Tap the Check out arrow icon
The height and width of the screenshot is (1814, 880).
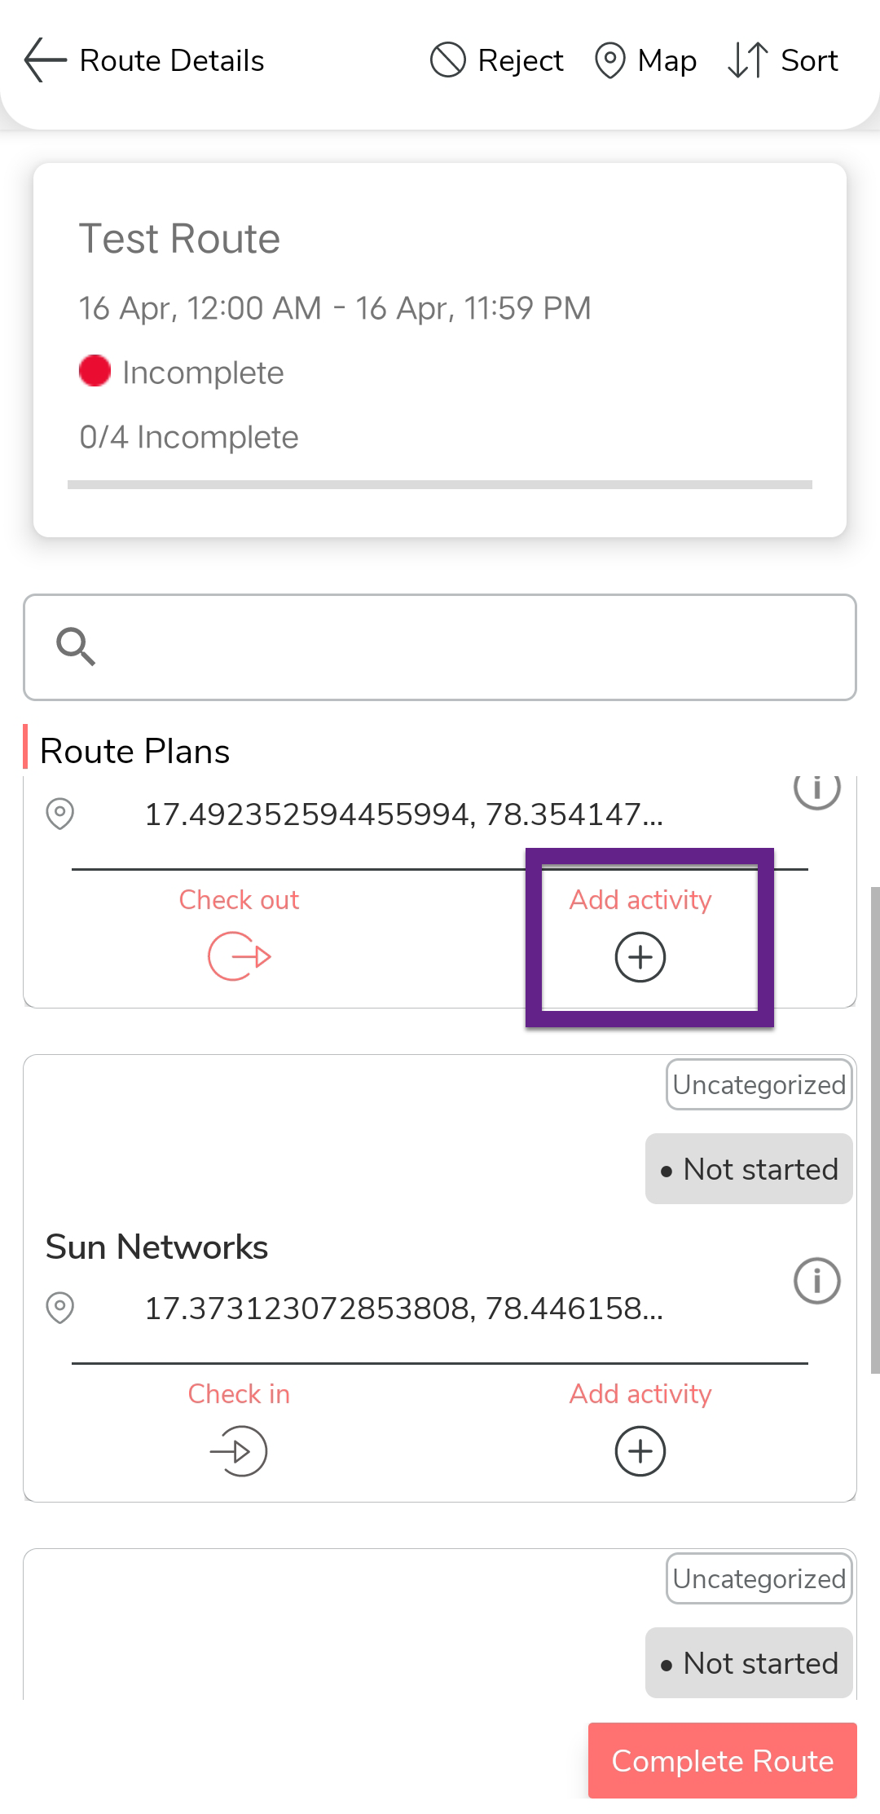tap(239, 956)
